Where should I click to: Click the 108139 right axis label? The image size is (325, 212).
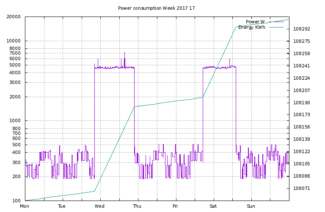tap(302, 139)
